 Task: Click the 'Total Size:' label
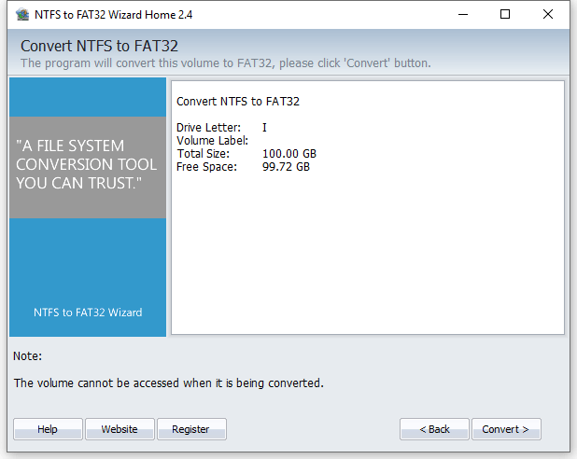204,154
